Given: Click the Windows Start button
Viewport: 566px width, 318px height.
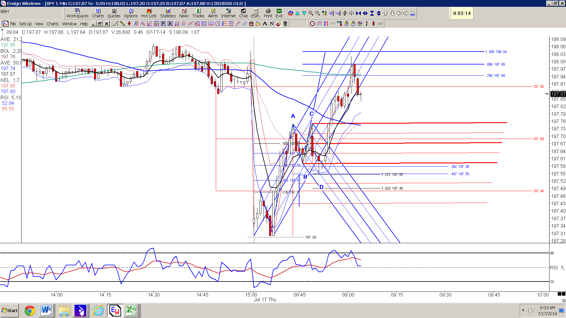Looking at the screenshot, I should pos(10,310).
